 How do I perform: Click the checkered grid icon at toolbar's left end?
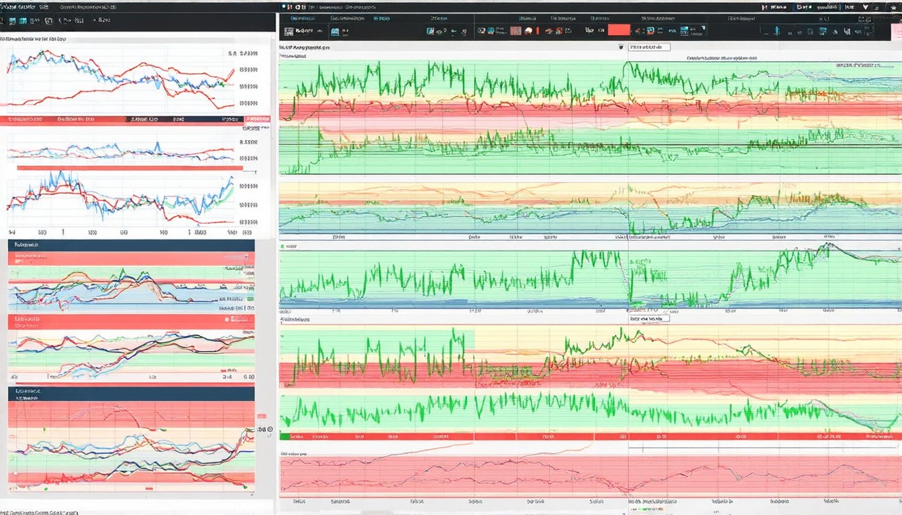289,31
